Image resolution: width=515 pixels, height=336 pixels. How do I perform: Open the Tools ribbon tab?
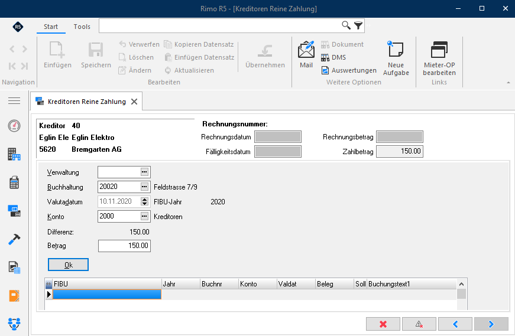[x=82, y=27]
